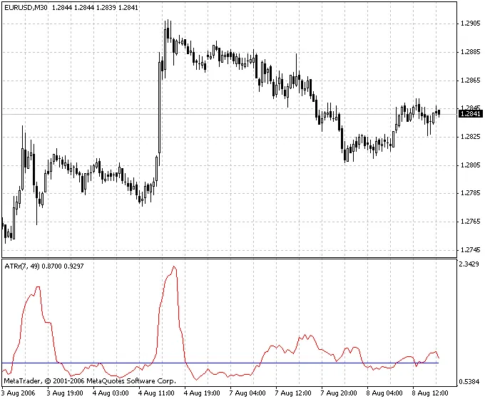Image resolution: width=485 pixels, height=399 pixels.
Task: Select the current price label 1.2841
Action: click(470, 114)
